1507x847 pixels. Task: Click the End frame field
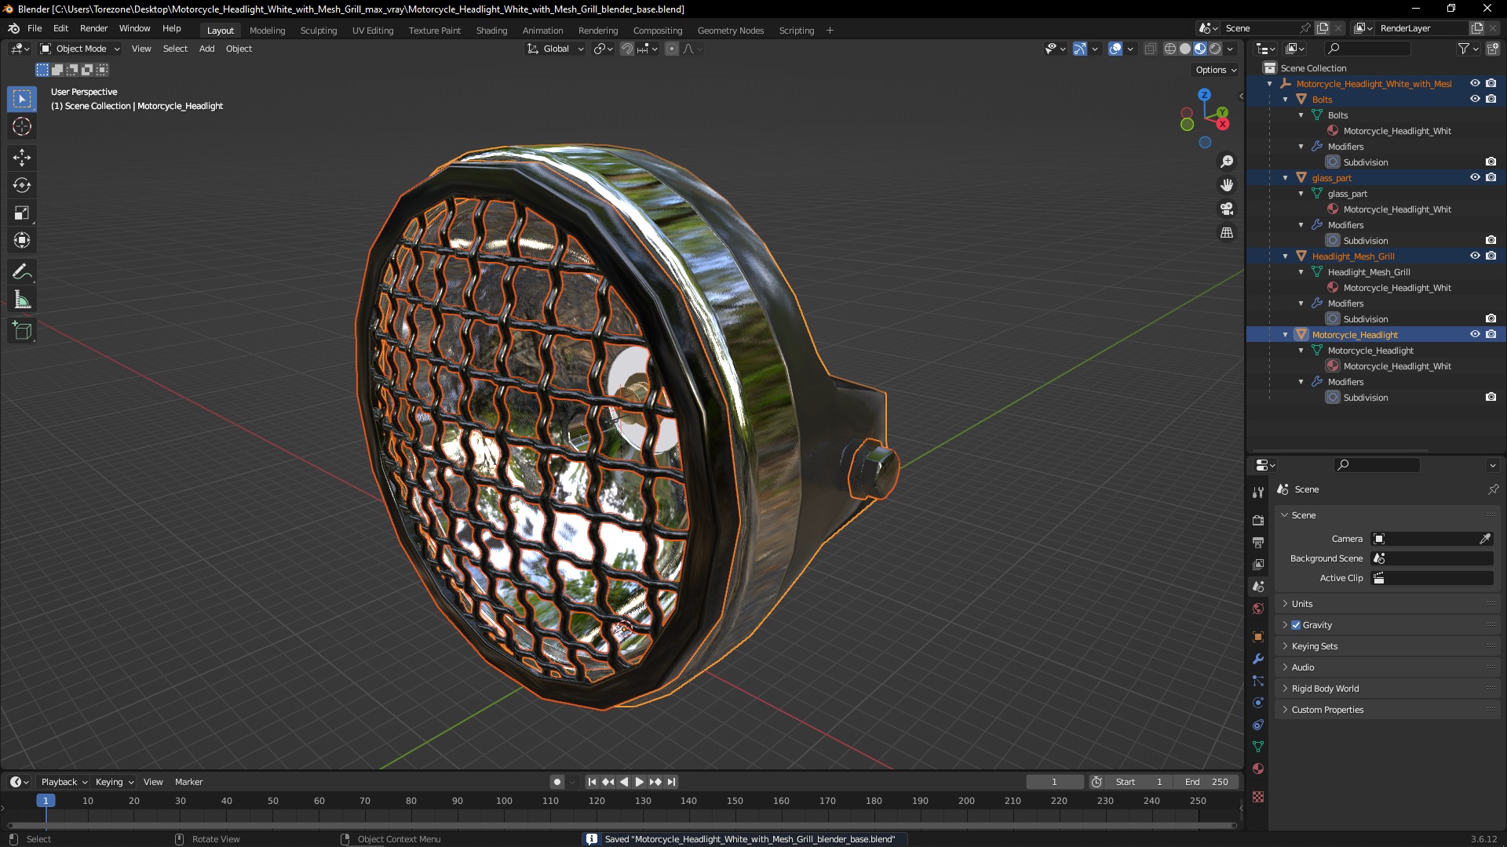click(x=1207, y=782)
